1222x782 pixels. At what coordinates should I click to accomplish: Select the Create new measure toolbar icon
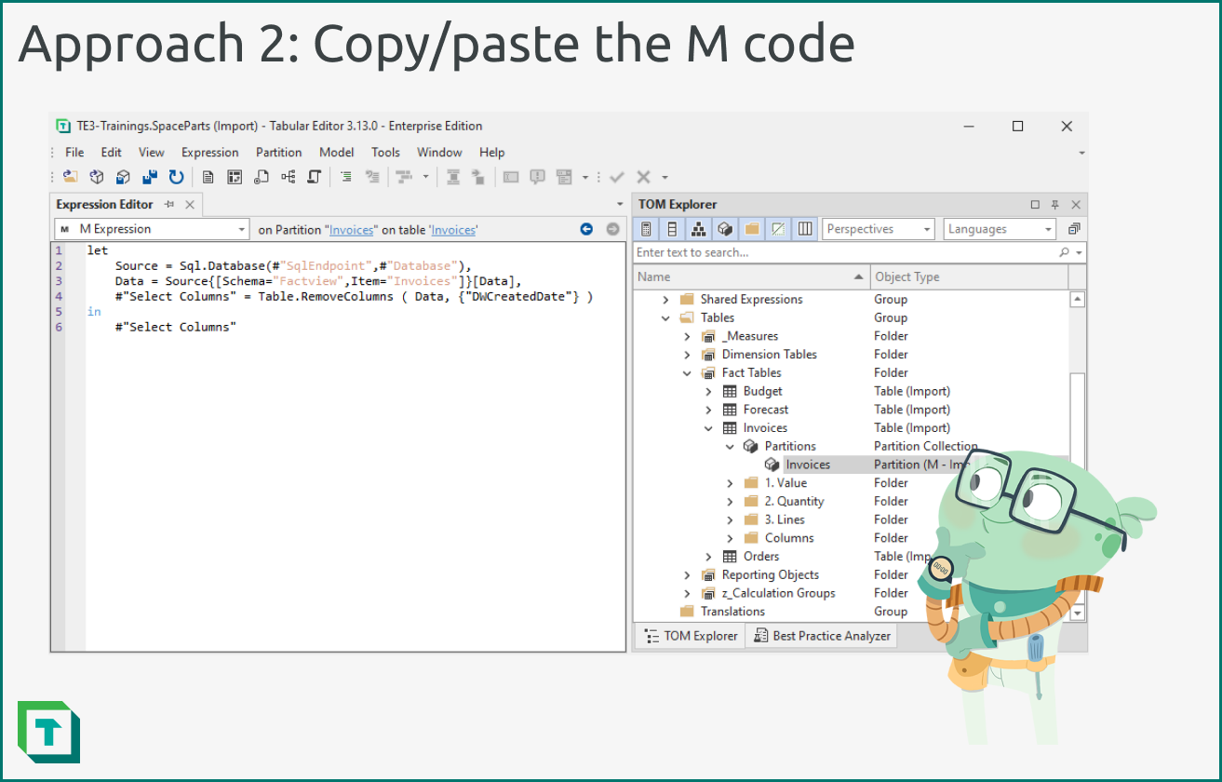click(x=208, y=177)
